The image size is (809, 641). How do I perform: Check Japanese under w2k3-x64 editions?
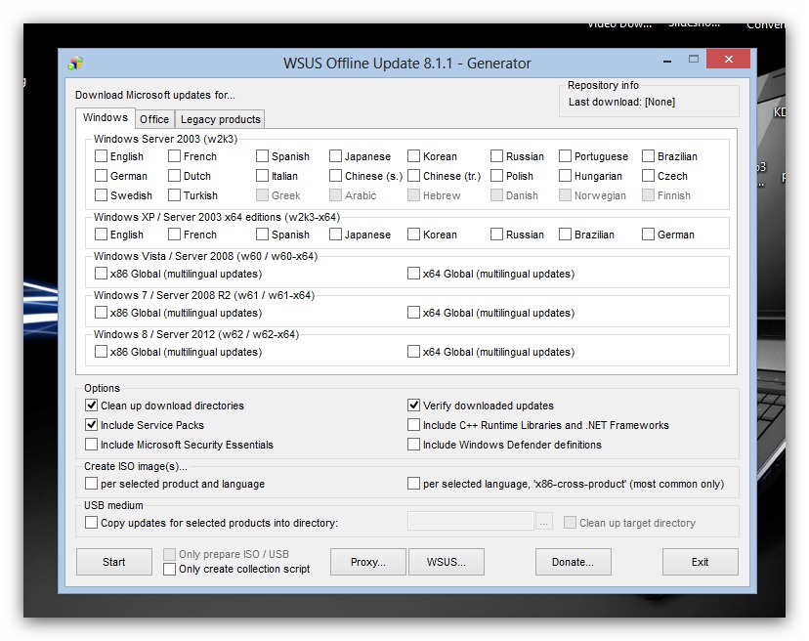[335, 235]
